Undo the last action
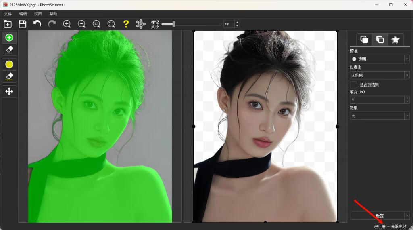 coord(37,24)
